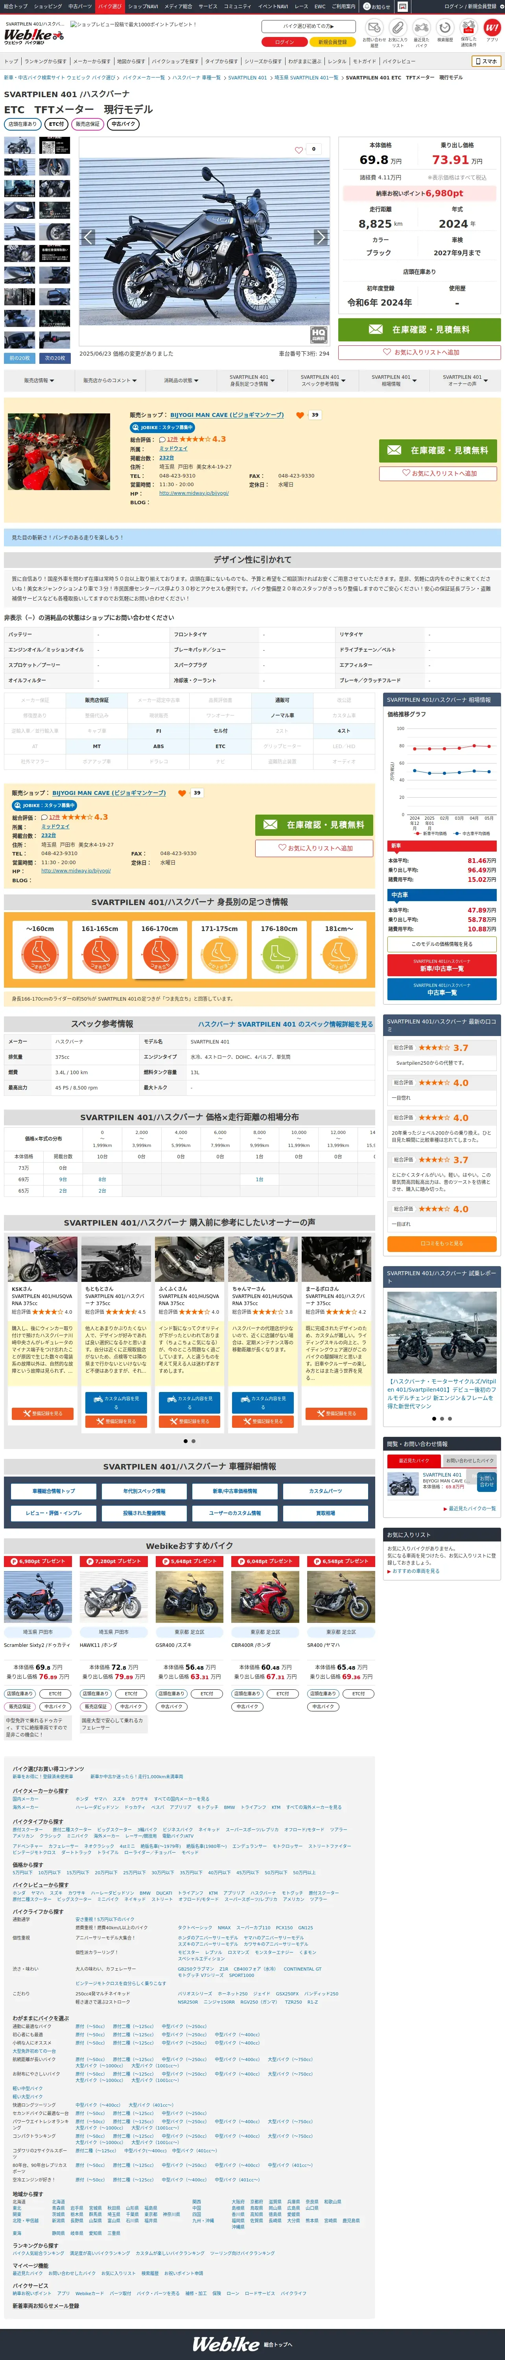Screen dimensions: 505x2360
Task: Open スペック情報詳細を見る link
Action: 285,1024
